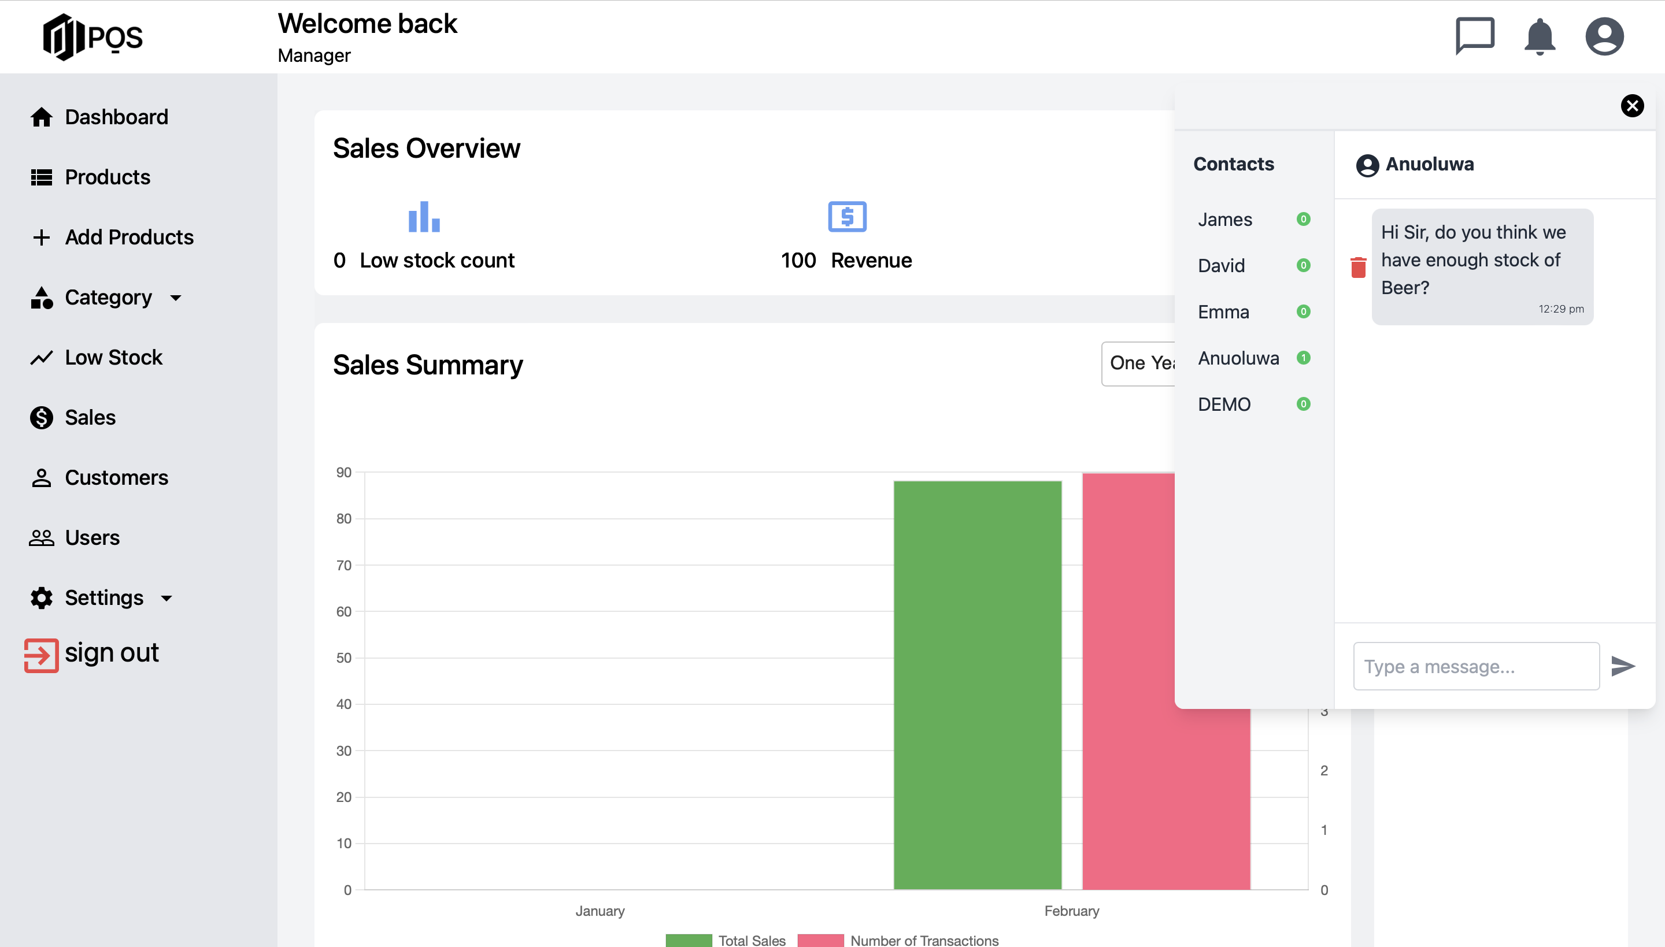The width and height of the screenshot is (1665, 947).
Task: Expand the Settings dropdown arrow
Action: pyautogui.click(x=166, y=599)
